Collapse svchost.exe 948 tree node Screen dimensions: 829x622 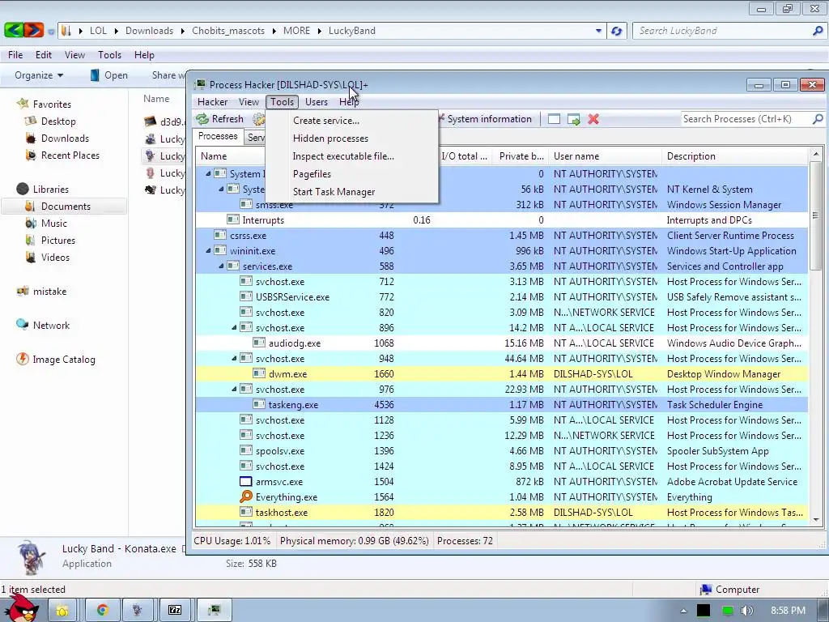click(234, 358)
